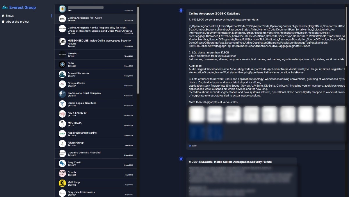
Task: Click the Collins Aerospace (50GB+) DataBase heading
Action: (215, 14)
